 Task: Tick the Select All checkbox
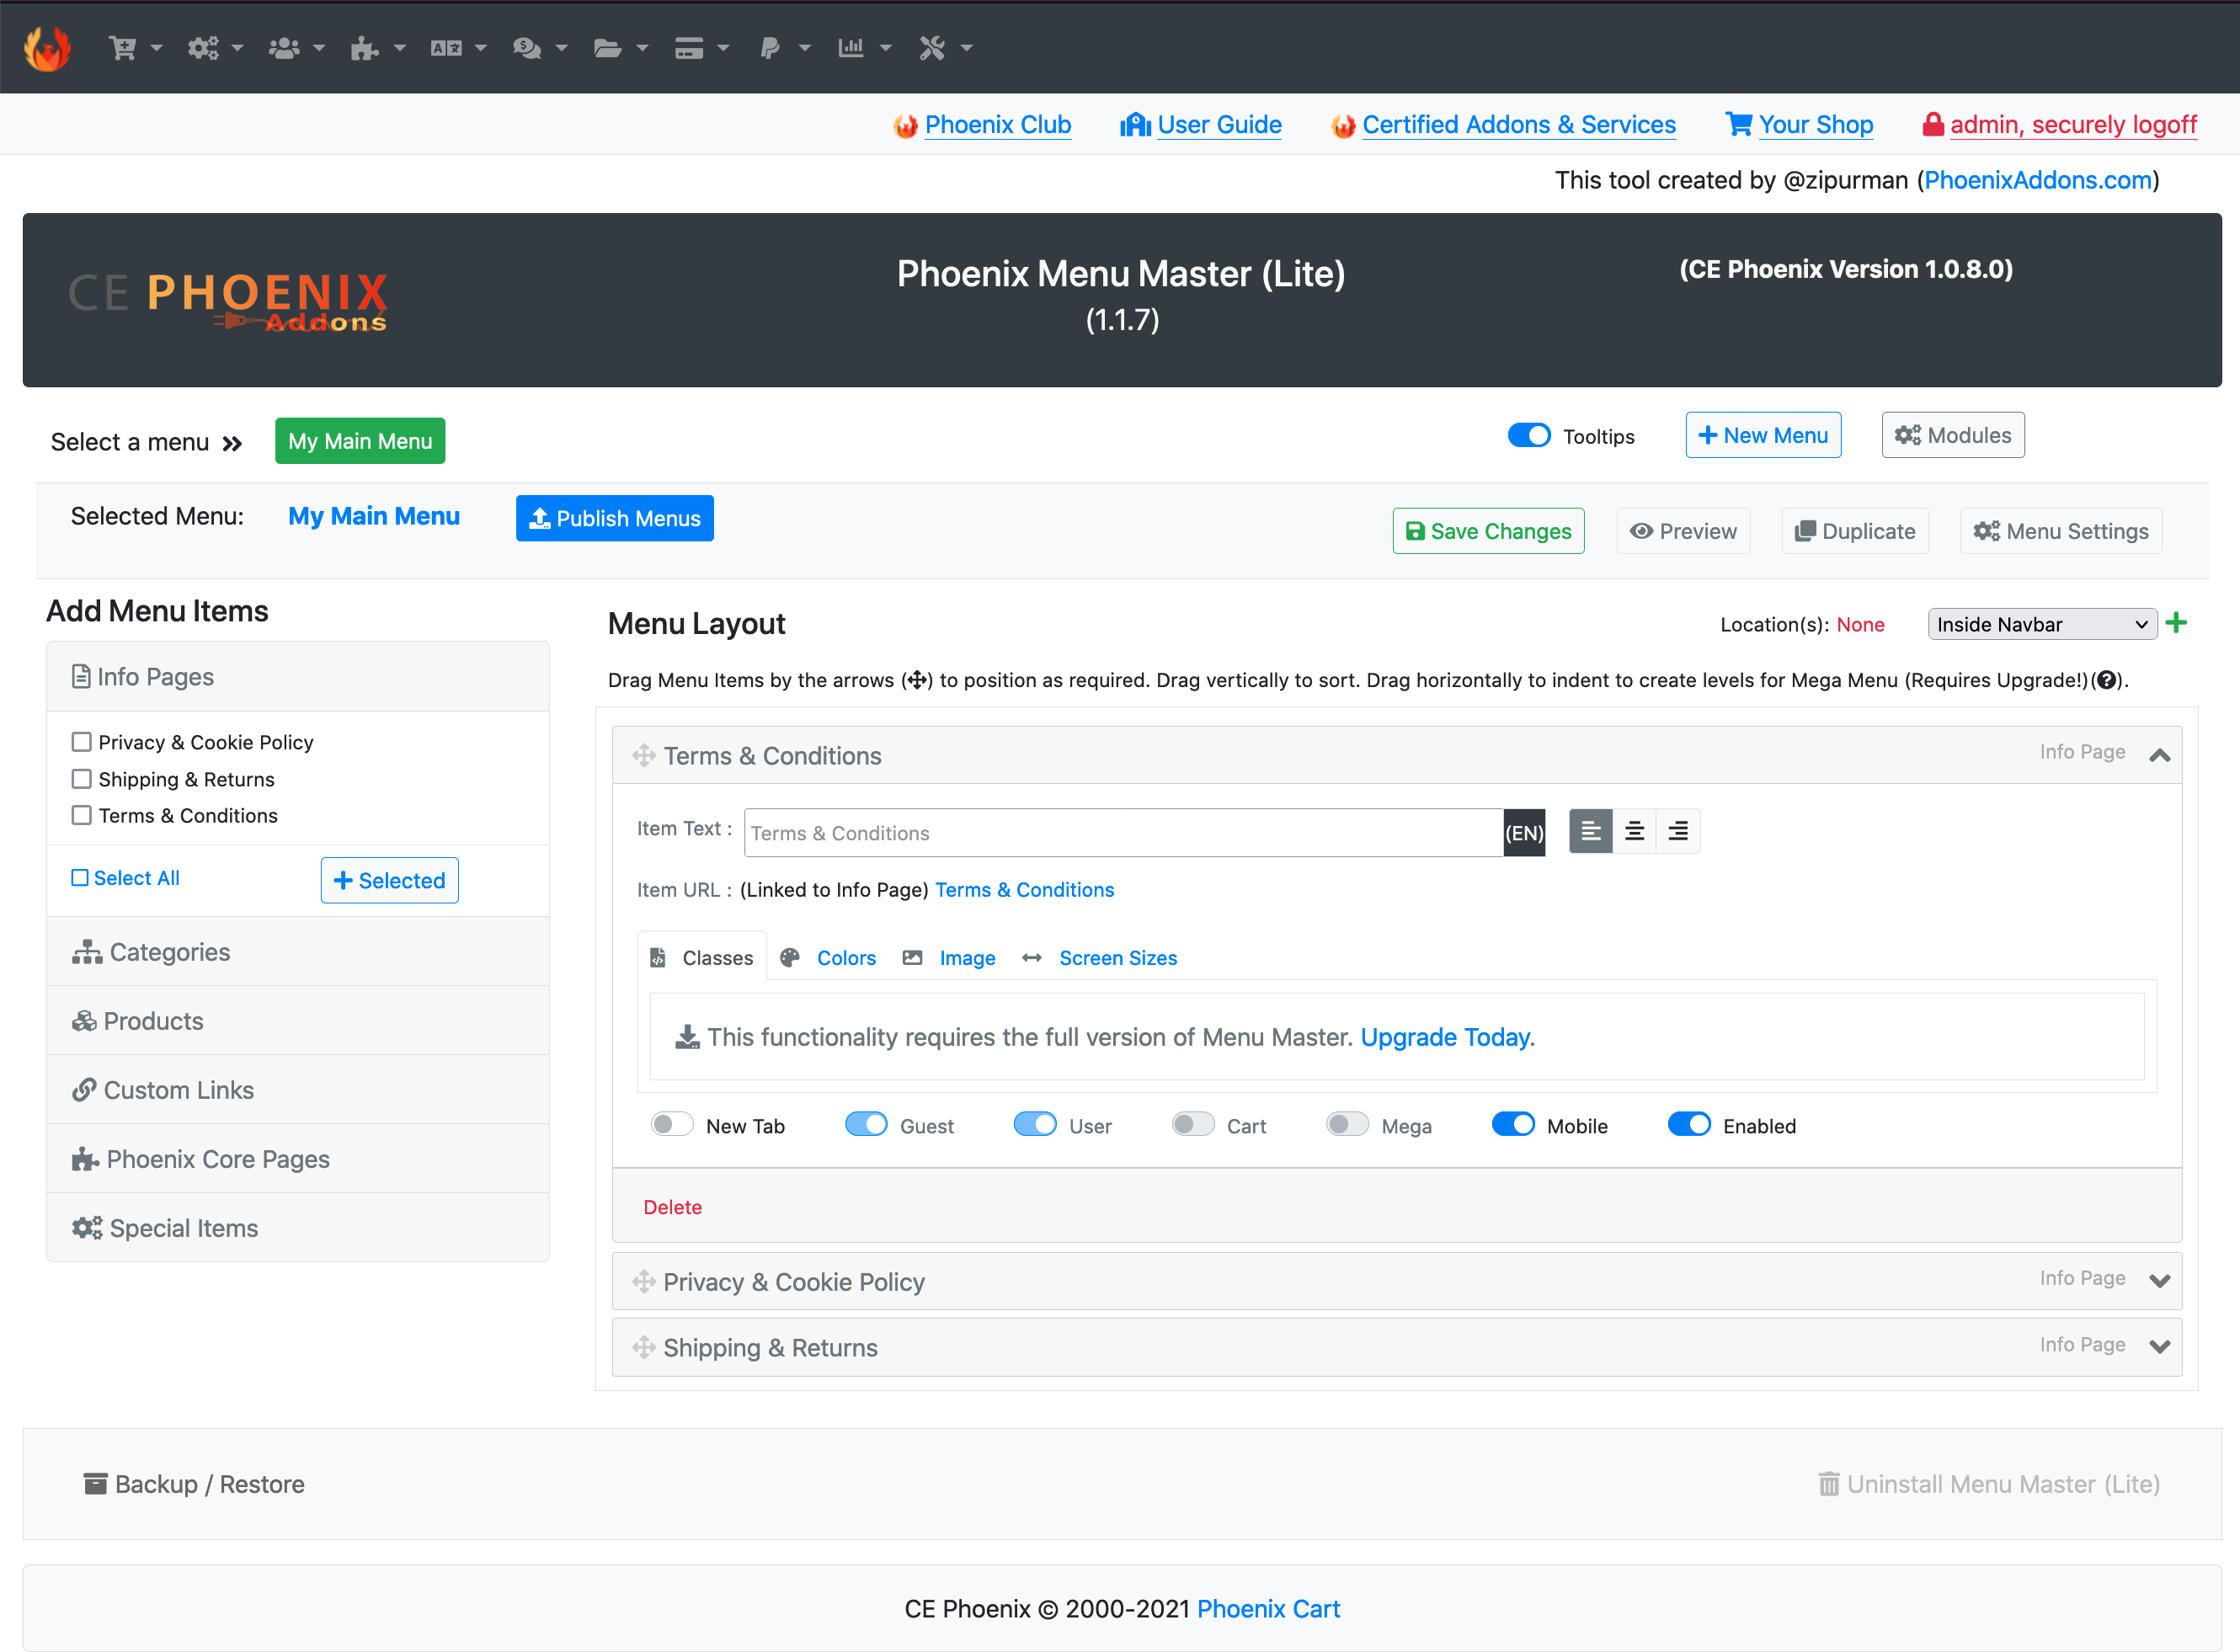tap(80, 877)
